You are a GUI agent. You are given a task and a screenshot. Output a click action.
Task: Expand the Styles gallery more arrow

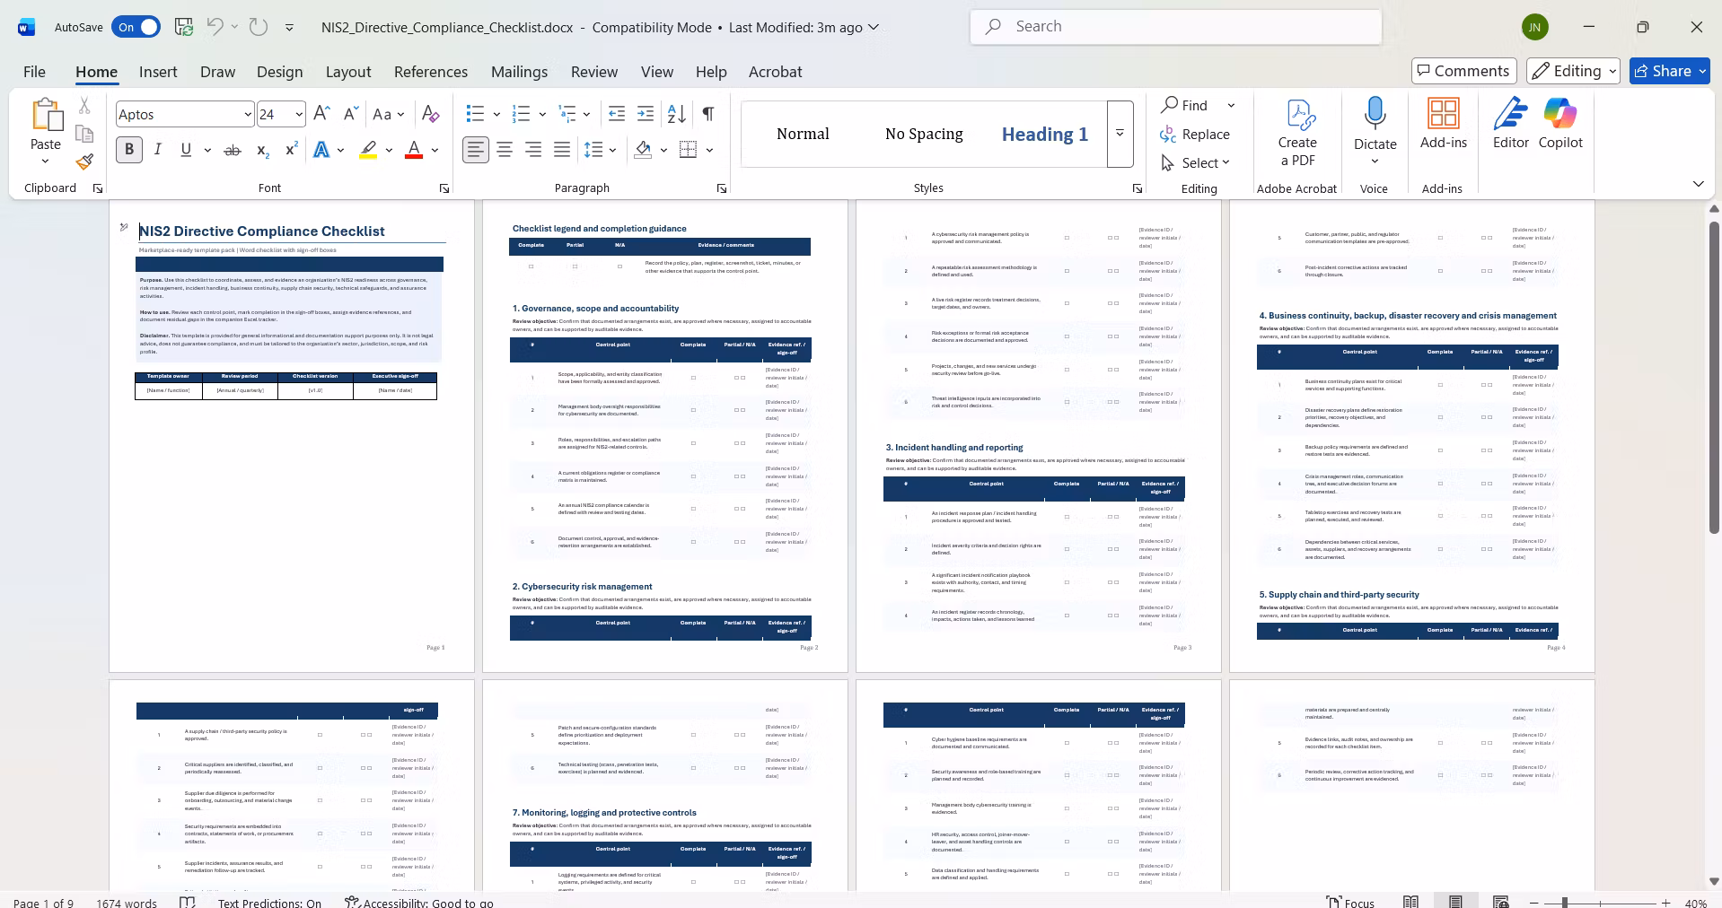(x=1120, y=134)
